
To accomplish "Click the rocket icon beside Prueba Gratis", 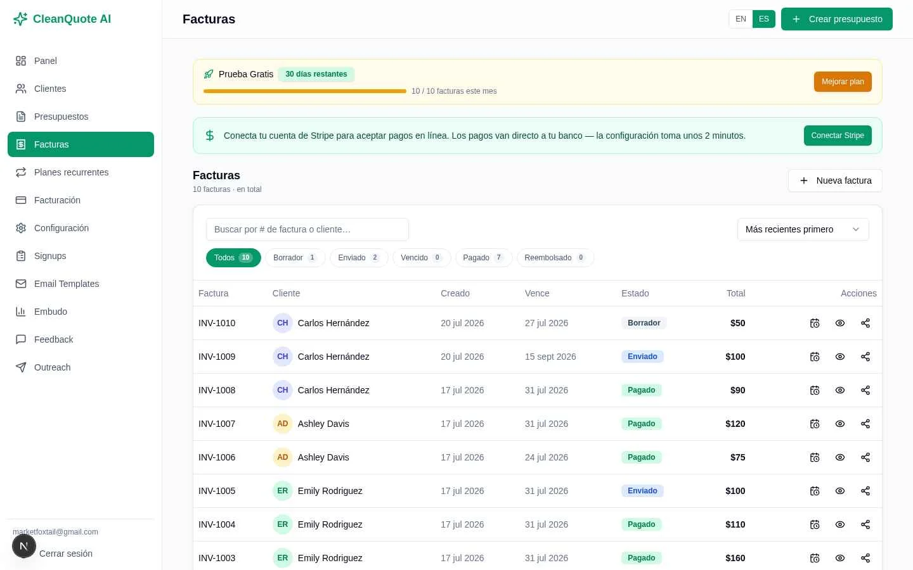I will 209,74.
